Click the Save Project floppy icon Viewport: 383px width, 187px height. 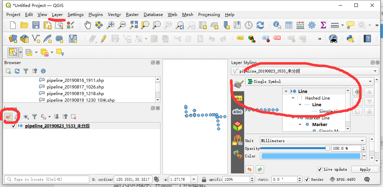[x=36, y=25]
